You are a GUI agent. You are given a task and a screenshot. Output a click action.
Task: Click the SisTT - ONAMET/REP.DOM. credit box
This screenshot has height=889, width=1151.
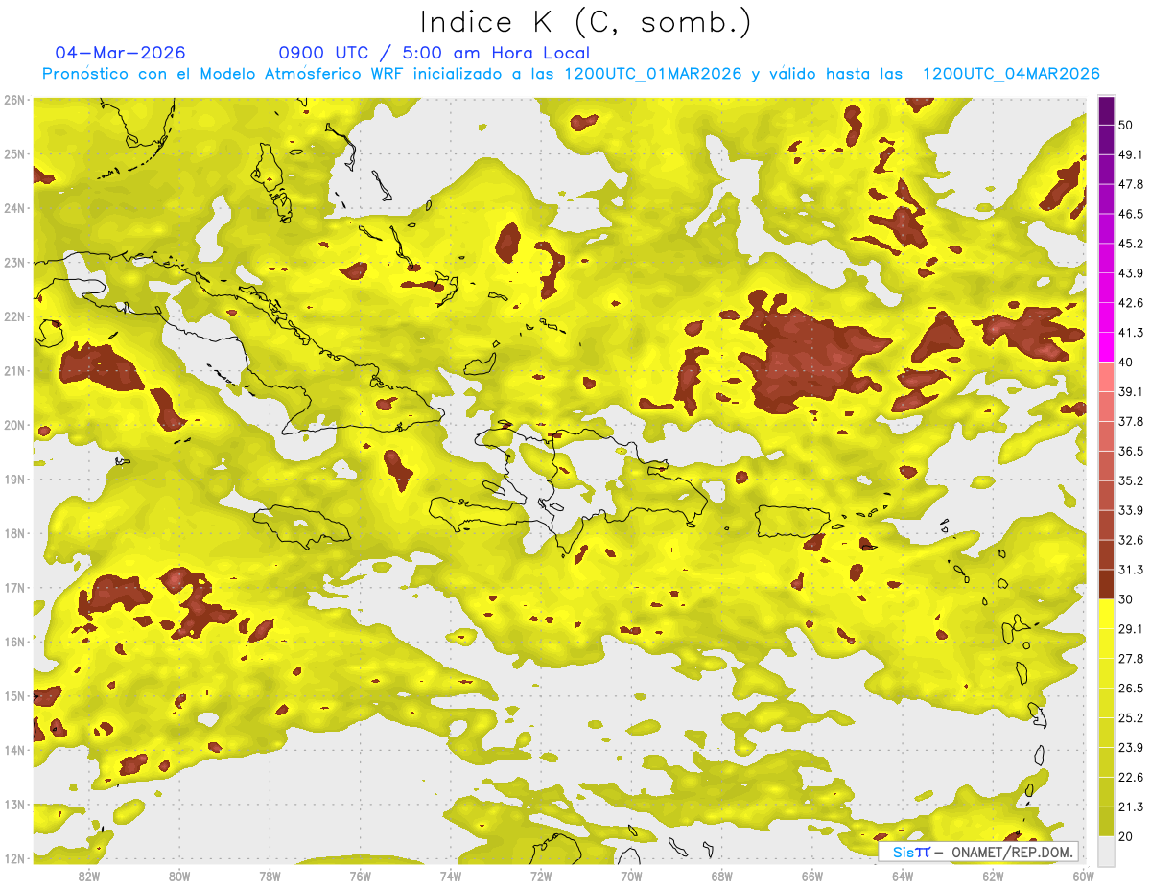point(976,852)
